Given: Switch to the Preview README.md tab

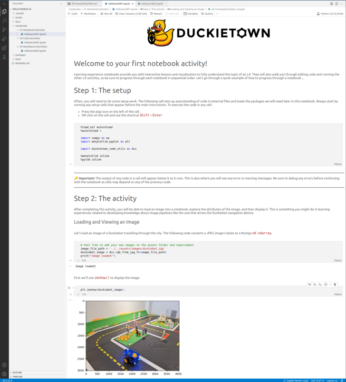Looking at the screenshot, I should click(84, 3).
